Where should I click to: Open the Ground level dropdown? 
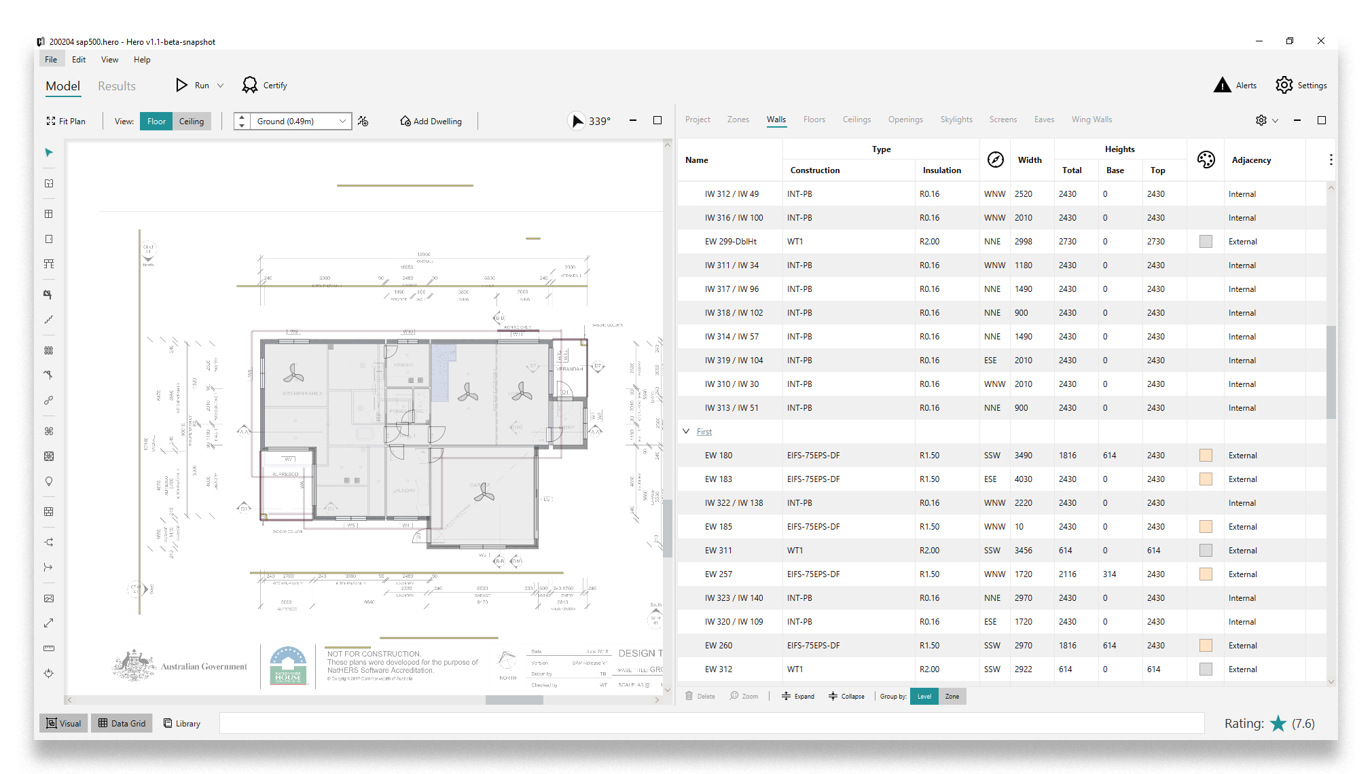point(342,121)
